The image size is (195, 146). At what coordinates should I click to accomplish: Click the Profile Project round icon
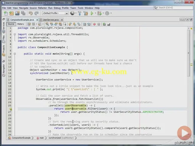click(107, 13)
